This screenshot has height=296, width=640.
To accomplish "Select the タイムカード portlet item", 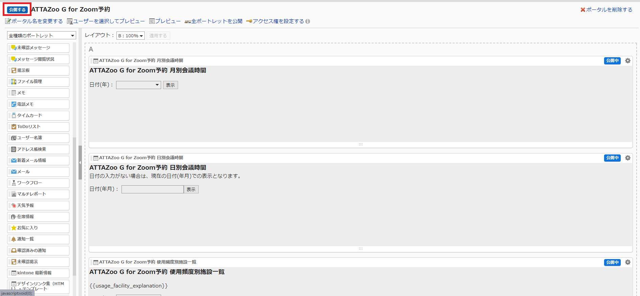I will pyautogui.click(x=29, y=115).
